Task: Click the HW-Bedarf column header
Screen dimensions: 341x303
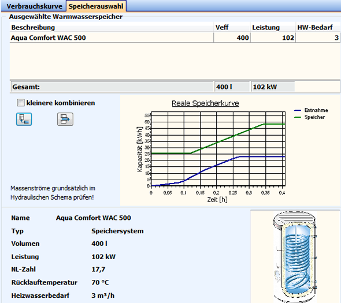Action: tap(318, 27)
